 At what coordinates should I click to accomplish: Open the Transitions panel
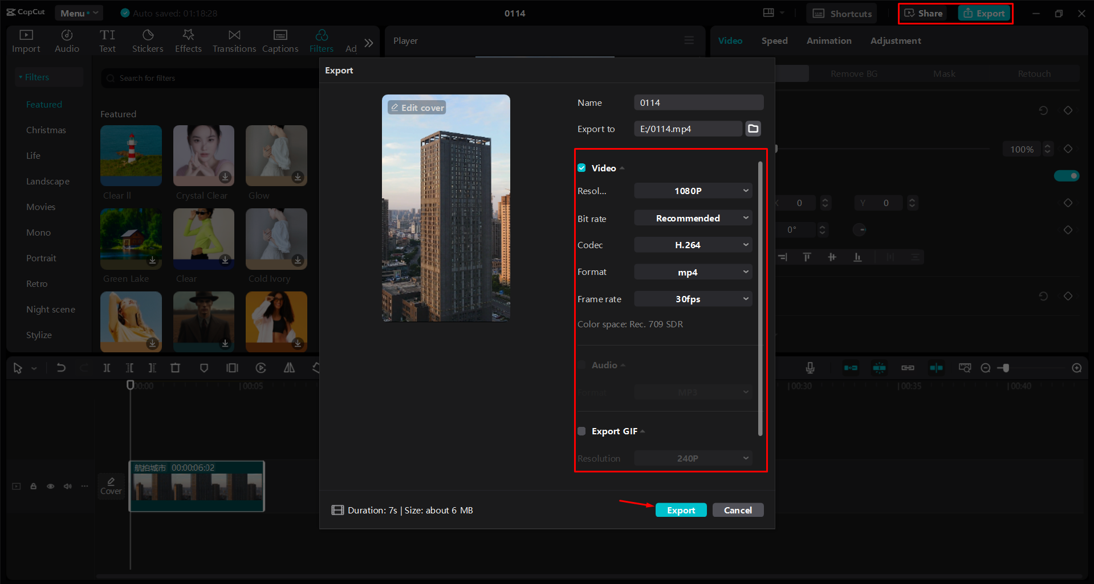point(234,40)
